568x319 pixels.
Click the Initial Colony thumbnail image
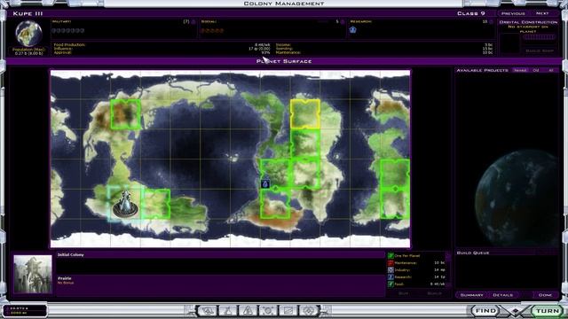[x=33, y=274]
